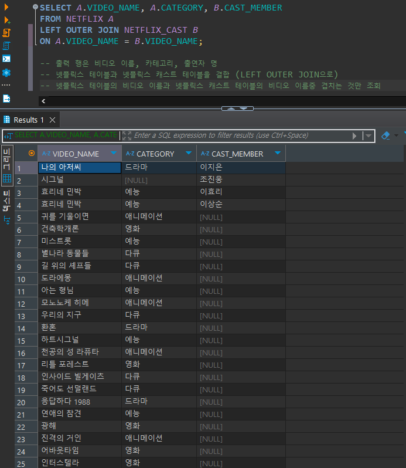Image resolution: width=406 pixels, height=468 pixels.
Task: Click the grid icon under 그리드 label
Action: (x=7, y=178)
